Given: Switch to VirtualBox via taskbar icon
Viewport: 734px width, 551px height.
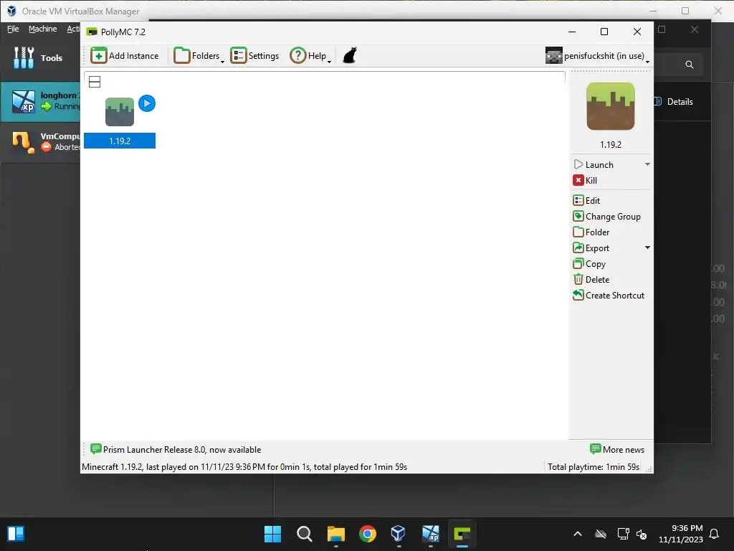Looking at the screenshot, I should coord(399,534).
